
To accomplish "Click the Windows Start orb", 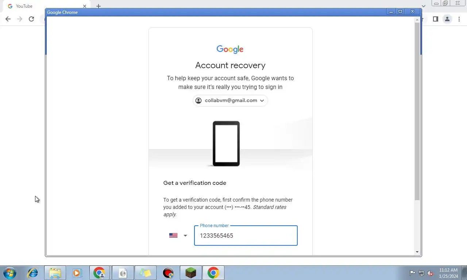I will click(9, 273).
